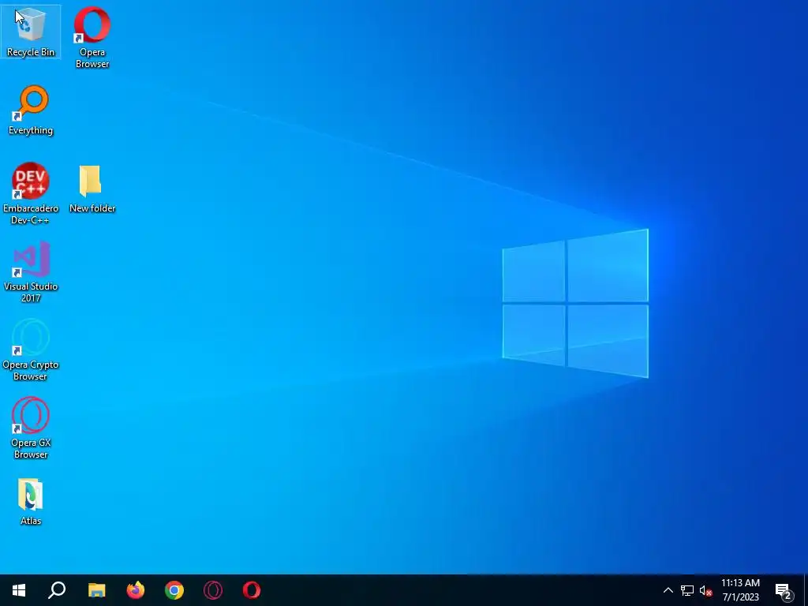Select the Visual Studio 2017 shortcut
The height and width of the screenshot is (606, 808).
coord(31,271)
